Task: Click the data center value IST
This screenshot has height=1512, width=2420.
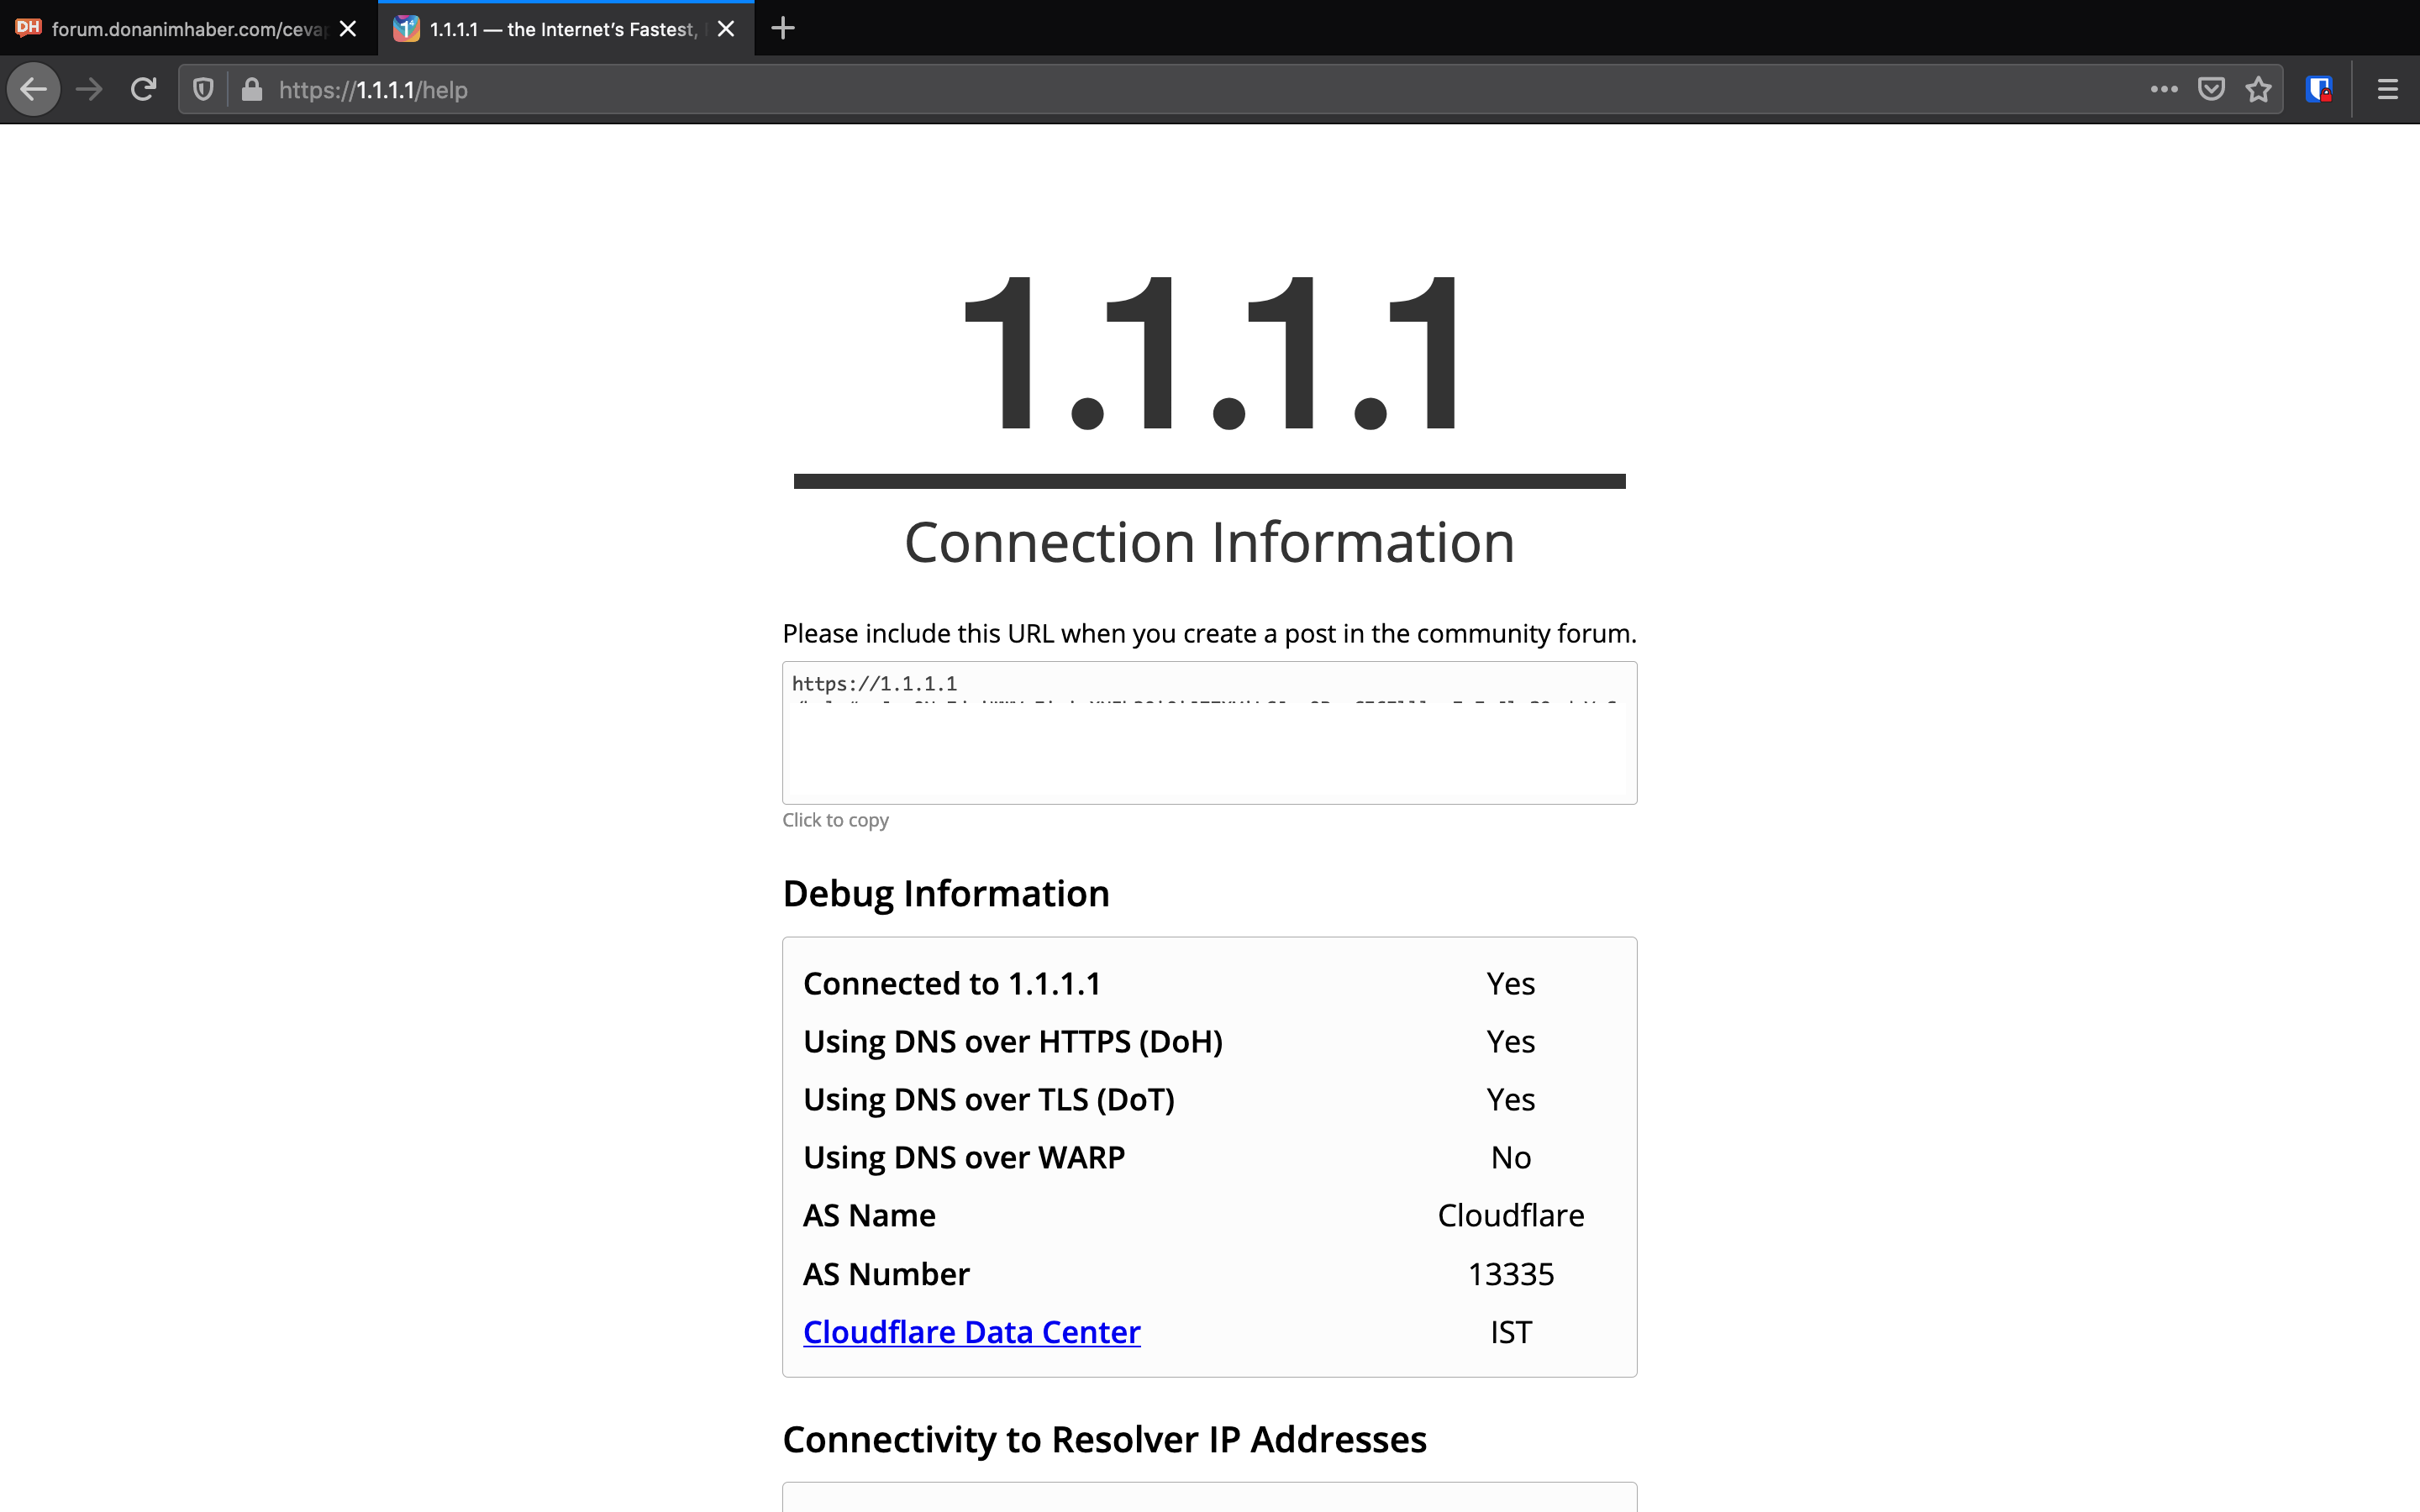Action: (x=1511, y=1333)
